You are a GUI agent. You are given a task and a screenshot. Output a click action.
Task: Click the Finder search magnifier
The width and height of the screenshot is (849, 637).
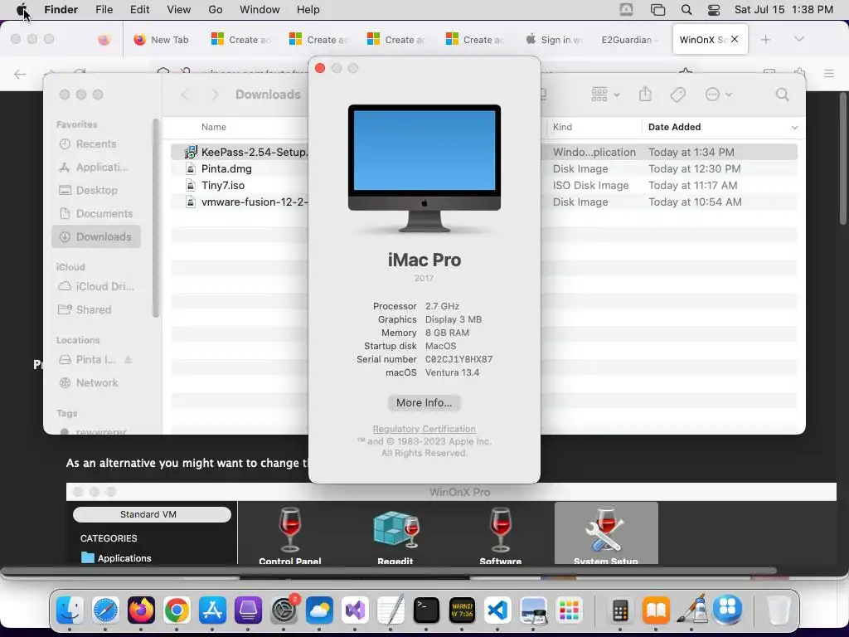(782, 95)
